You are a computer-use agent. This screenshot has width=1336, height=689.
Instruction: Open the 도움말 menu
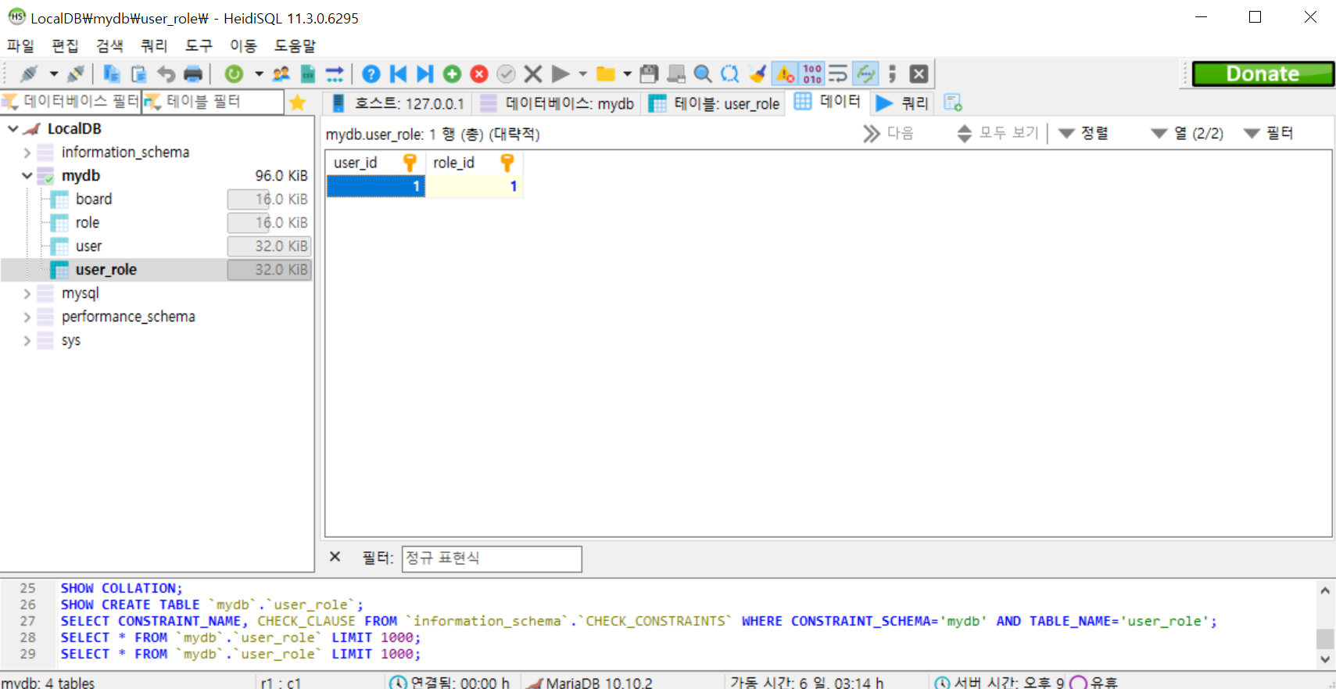click(x=295, y=45)
